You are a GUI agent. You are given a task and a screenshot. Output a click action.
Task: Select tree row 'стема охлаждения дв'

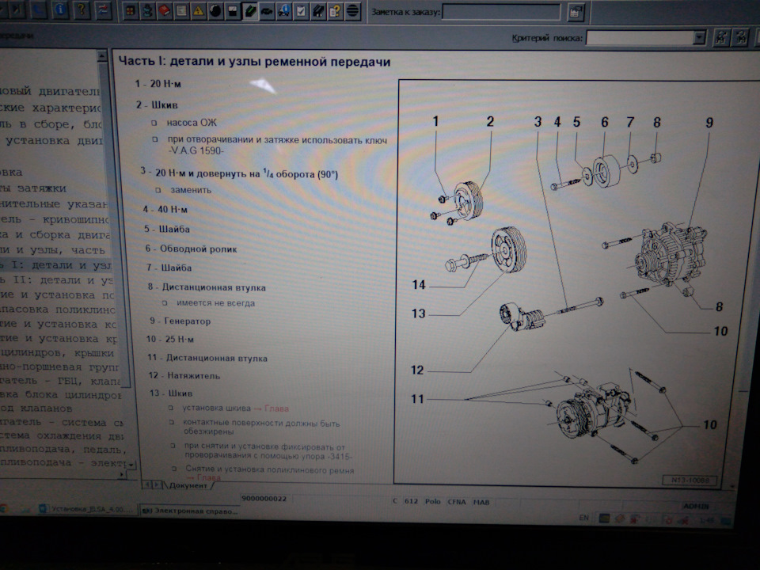62,435
